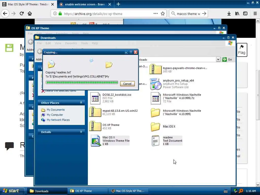260x195 pixels.
Task: Click the green Go button
Action: (227, 59)
